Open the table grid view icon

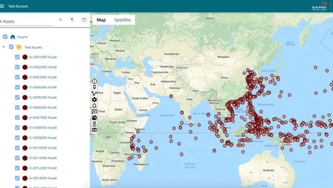pyautogui.click(x=94, y=130)
